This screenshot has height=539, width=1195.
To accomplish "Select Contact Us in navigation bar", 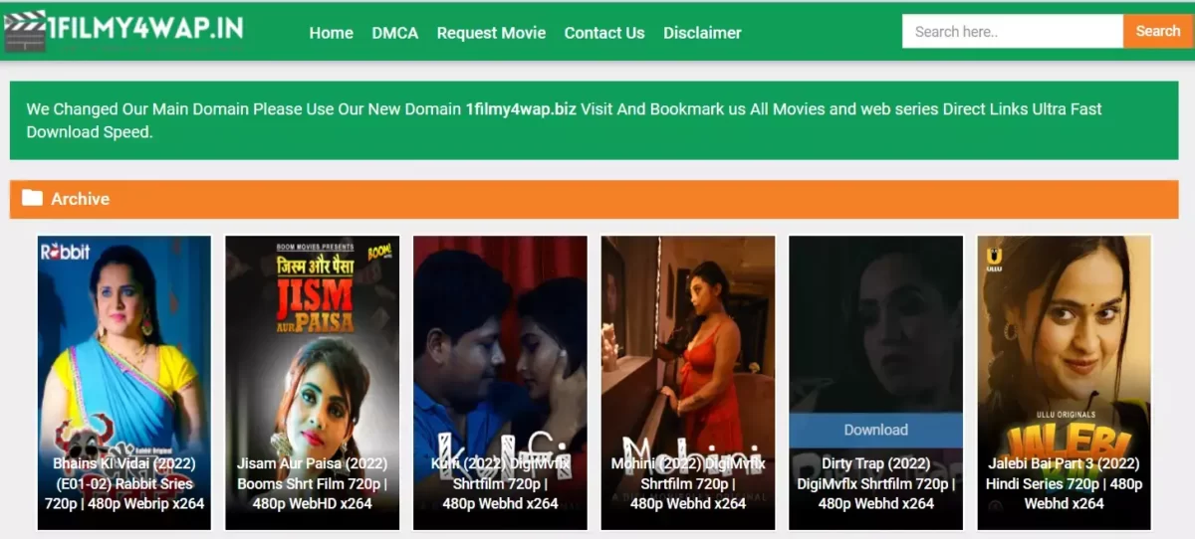I will tap(603, 33).
